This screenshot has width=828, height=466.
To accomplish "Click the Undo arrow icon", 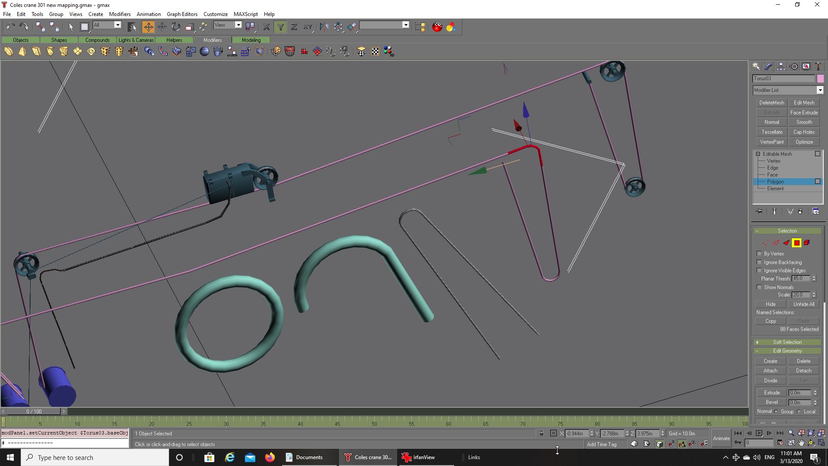I will 10,27.
